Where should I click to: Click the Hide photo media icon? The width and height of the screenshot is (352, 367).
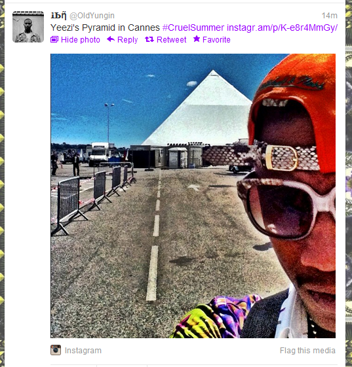54,39
